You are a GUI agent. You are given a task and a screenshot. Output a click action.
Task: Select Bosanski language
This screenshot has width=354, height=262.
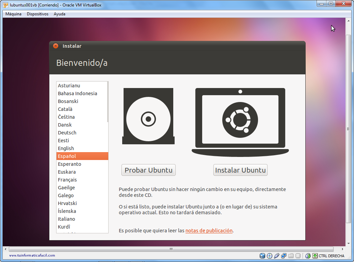click(82, 101)
